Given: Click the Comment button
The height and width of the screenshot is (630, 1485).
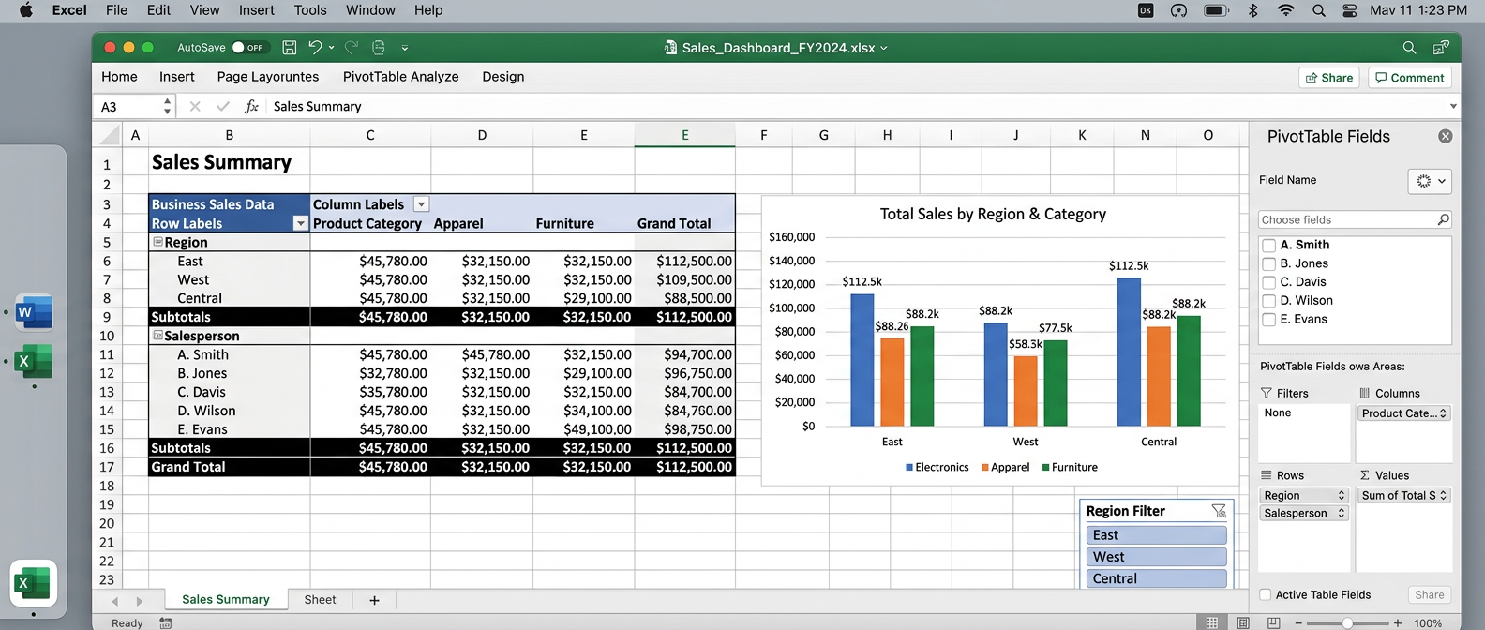Looking at the screenshot, I should click(x=1410, y=78).
